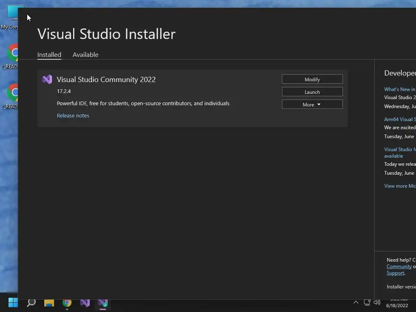Open Visual Studio from taskbar
The image size is (416, 312).
(85, 303)
